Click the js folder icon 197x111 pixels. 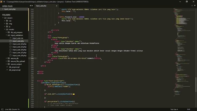(x=7, y=27)
